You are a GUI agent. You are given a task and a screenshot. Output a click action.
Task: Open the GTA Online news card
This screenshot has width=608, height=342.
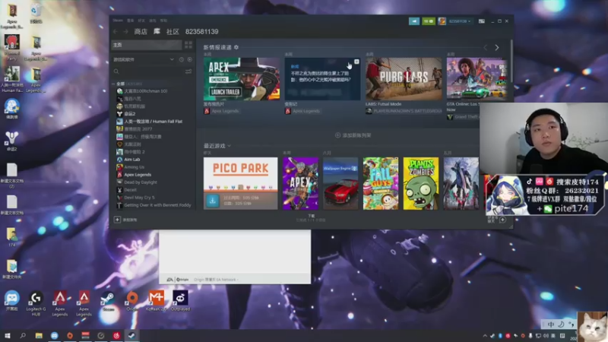(x=477, y=79)
